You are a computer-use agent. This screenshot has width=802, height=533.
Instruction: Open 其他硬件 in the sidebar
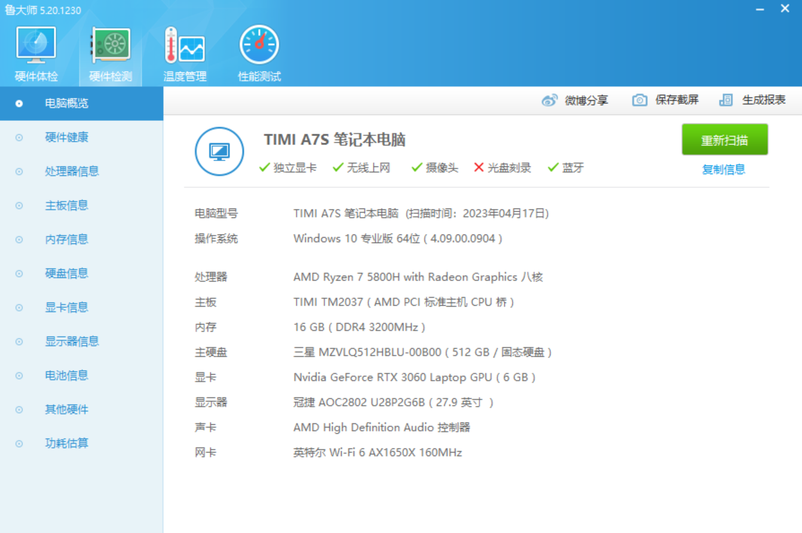81,409
